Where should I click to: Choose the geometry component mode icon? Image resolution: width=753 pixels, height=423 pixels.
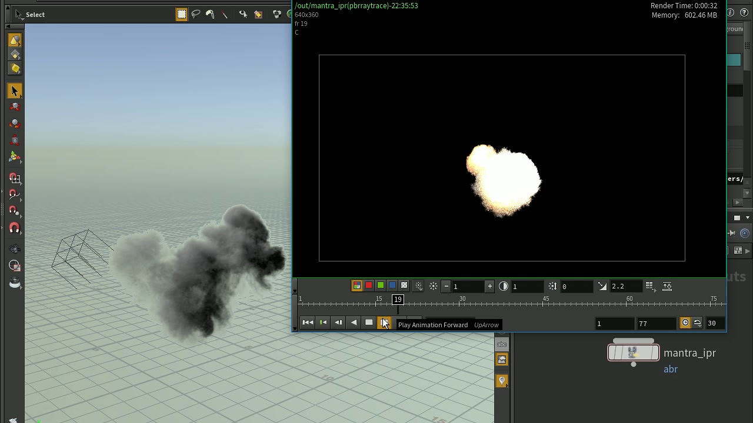[15, 55]
